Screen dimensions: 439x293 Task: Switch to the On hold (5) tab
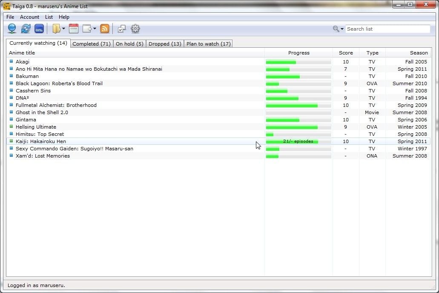point(129,44)
